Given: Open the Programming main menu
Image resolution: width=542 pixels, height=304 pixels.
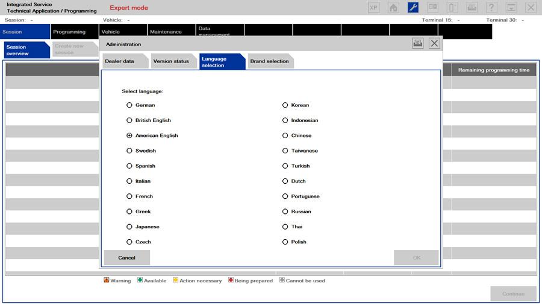Looking at the screenshot, I should [74, 32].
